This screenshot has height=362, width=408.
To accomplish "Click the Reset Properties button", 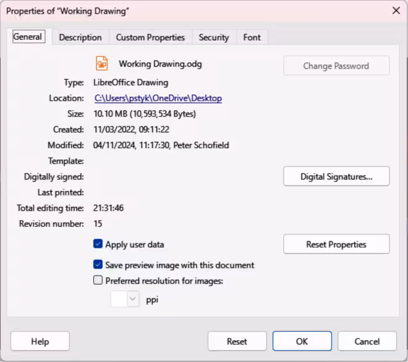I will 336,244.
